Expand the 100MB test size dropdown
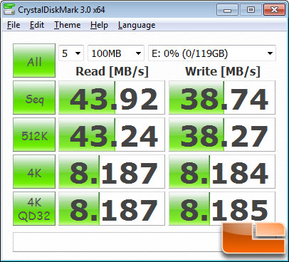The image size is (289, 262). pyautogui.click(x=116, y=53)
